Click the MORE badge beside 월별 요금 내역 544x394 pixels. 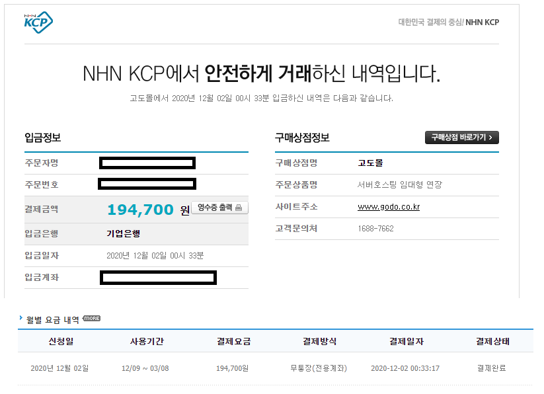[92, 319]
